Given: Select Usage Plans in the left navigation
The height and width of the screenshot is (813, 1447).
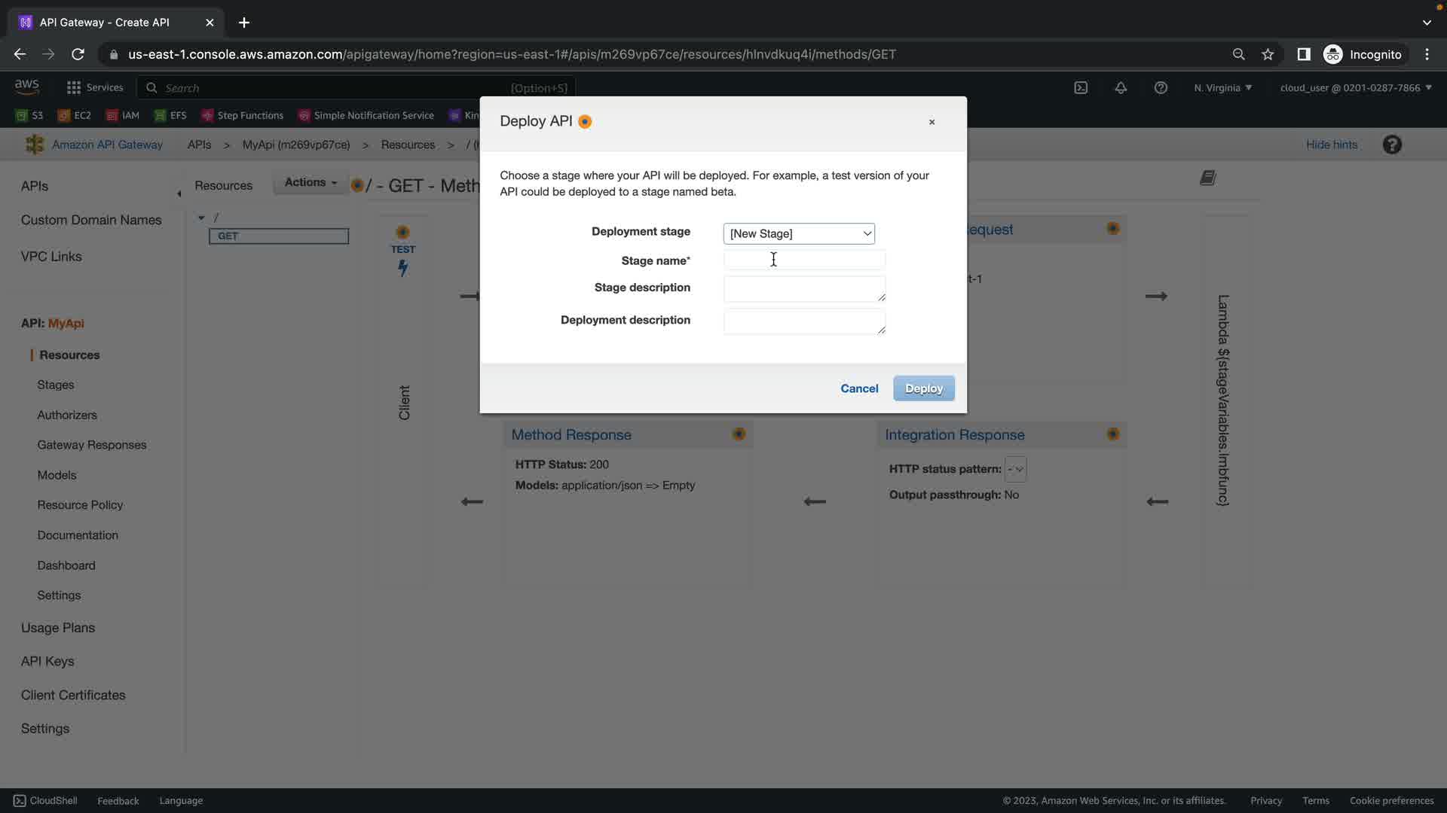Looking at the screenshot, I should click(x=58, y=628).
